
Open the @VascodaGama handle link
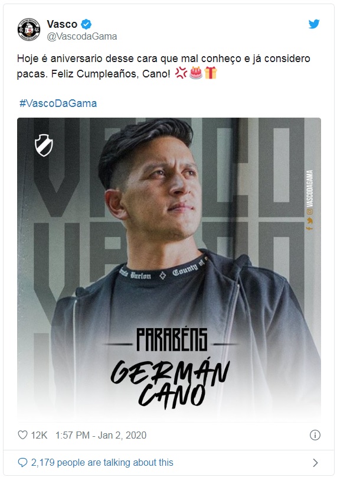coord(82,37)
